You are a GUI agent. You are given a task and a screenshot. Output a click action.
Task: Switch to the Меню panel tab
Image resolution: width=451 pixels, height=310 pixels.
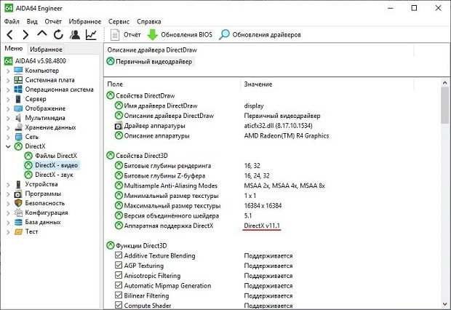pos(14,49)
